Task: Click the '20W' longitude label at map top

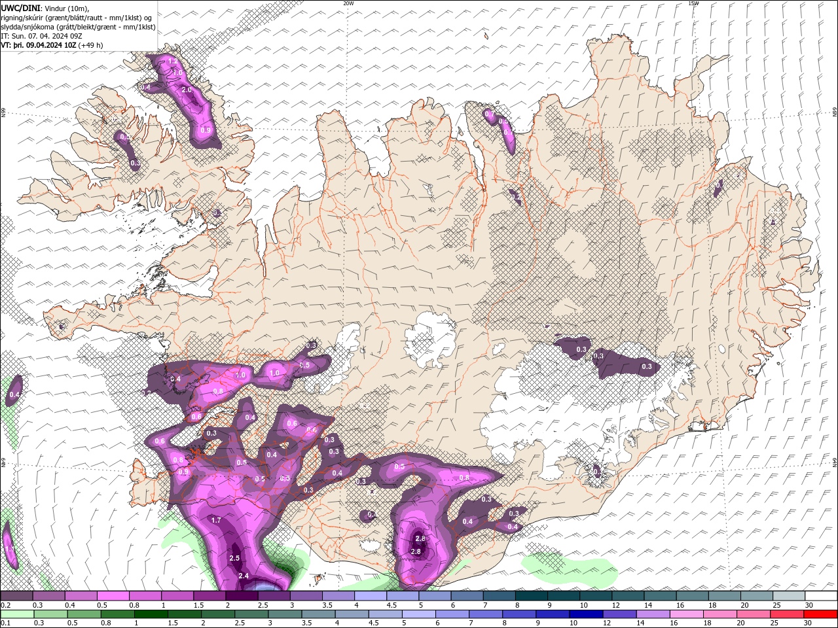Action: click(348, 3)
